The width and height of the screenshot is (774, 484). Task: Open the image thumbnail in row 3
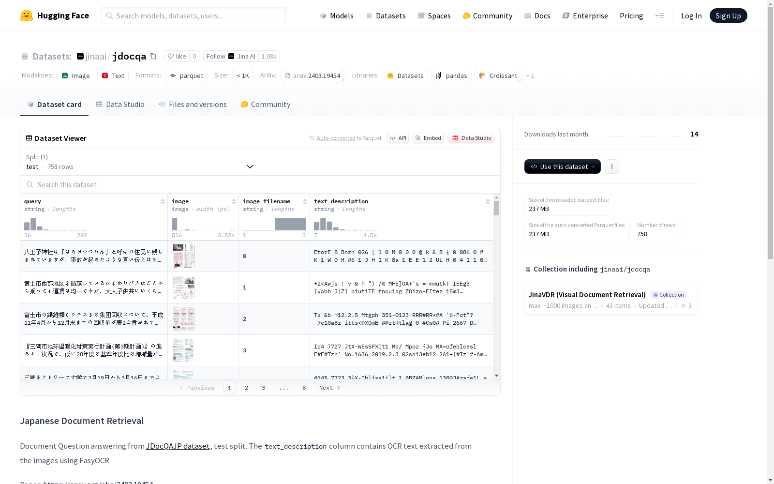pos(184,350)
